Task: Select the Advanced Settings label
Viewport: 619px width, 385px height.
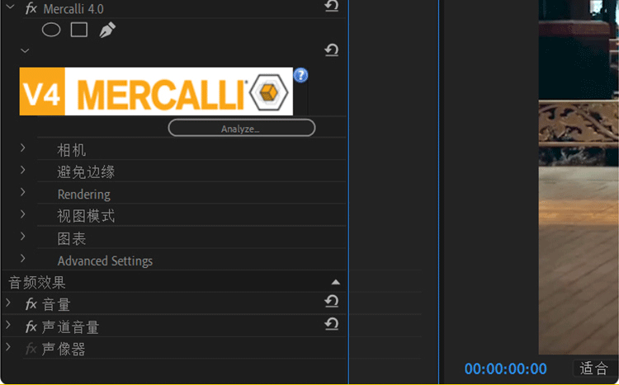Action: tap(105, 261)
